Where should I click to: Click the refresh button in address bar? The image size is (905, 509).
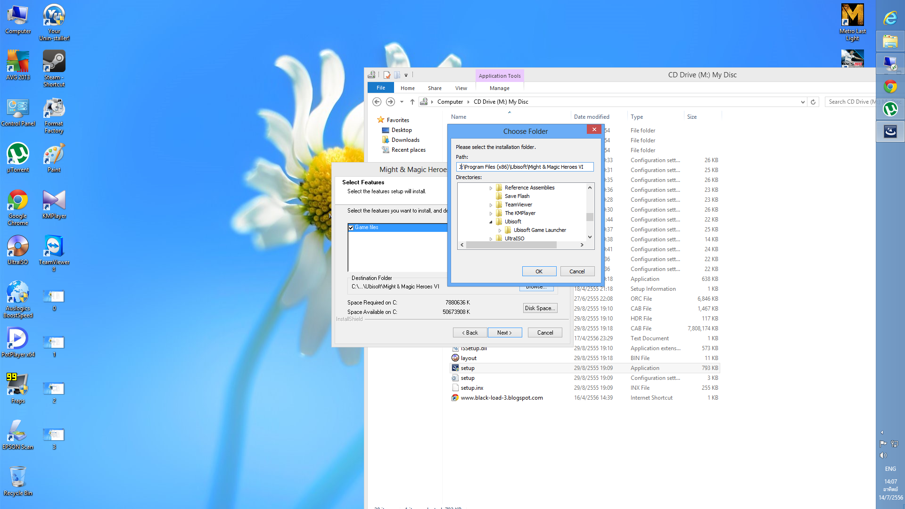point(813,102)
